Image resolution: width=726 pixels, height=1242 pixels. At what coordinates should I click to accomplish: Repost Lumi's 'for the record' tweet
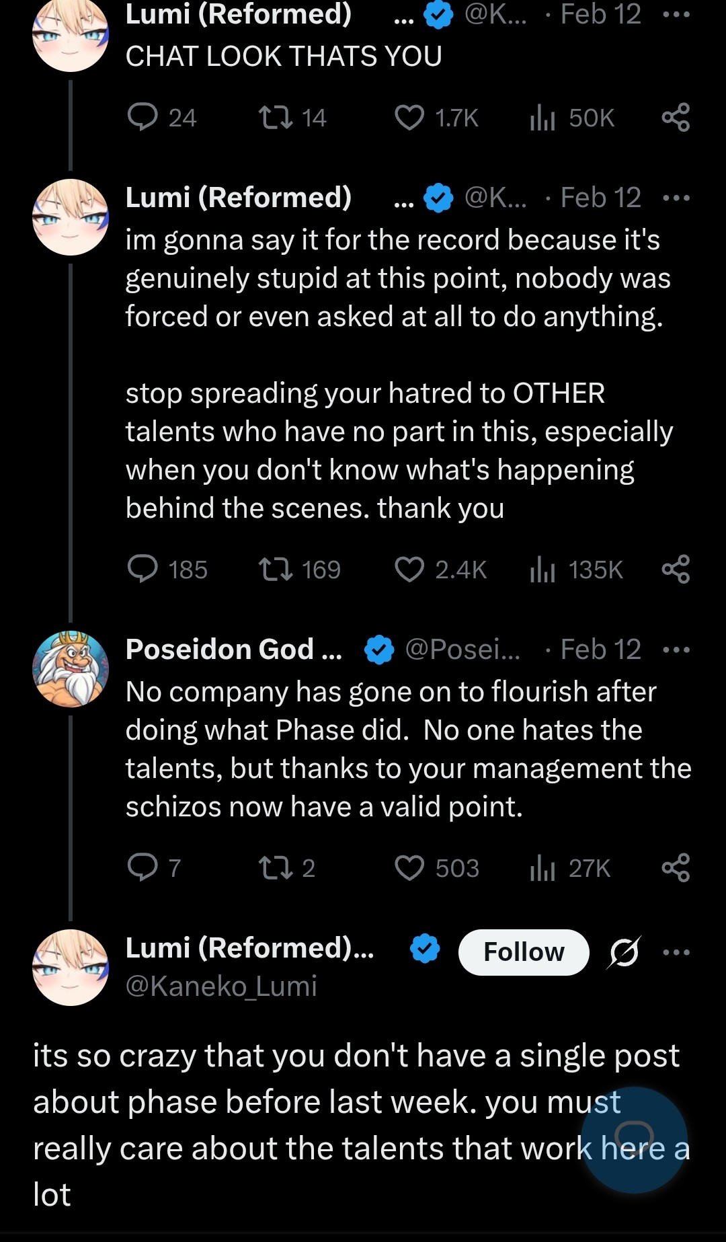click(x=276, y=570)
